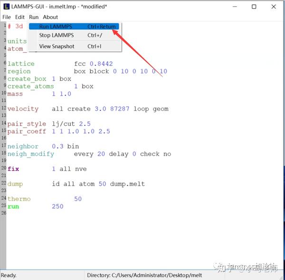The height and width of the screenshot is (280, 285).
Task: Click line number 26 in the gutter
Action: [4, 213]
